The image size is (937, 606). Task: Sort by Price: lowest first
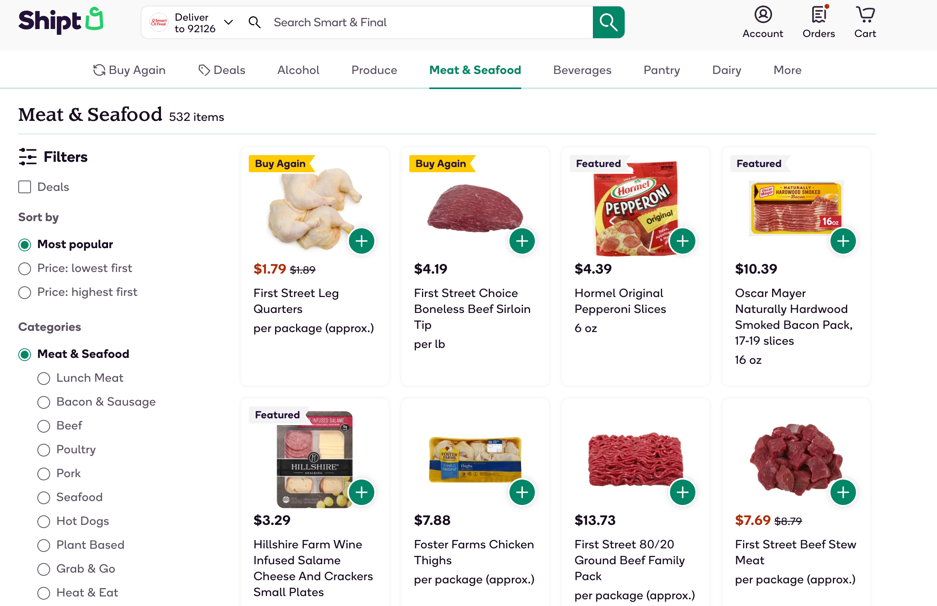(x=25, y=268)
